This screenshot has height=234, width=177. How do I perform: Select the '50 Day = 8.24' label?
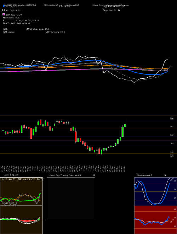click(13, 11)
